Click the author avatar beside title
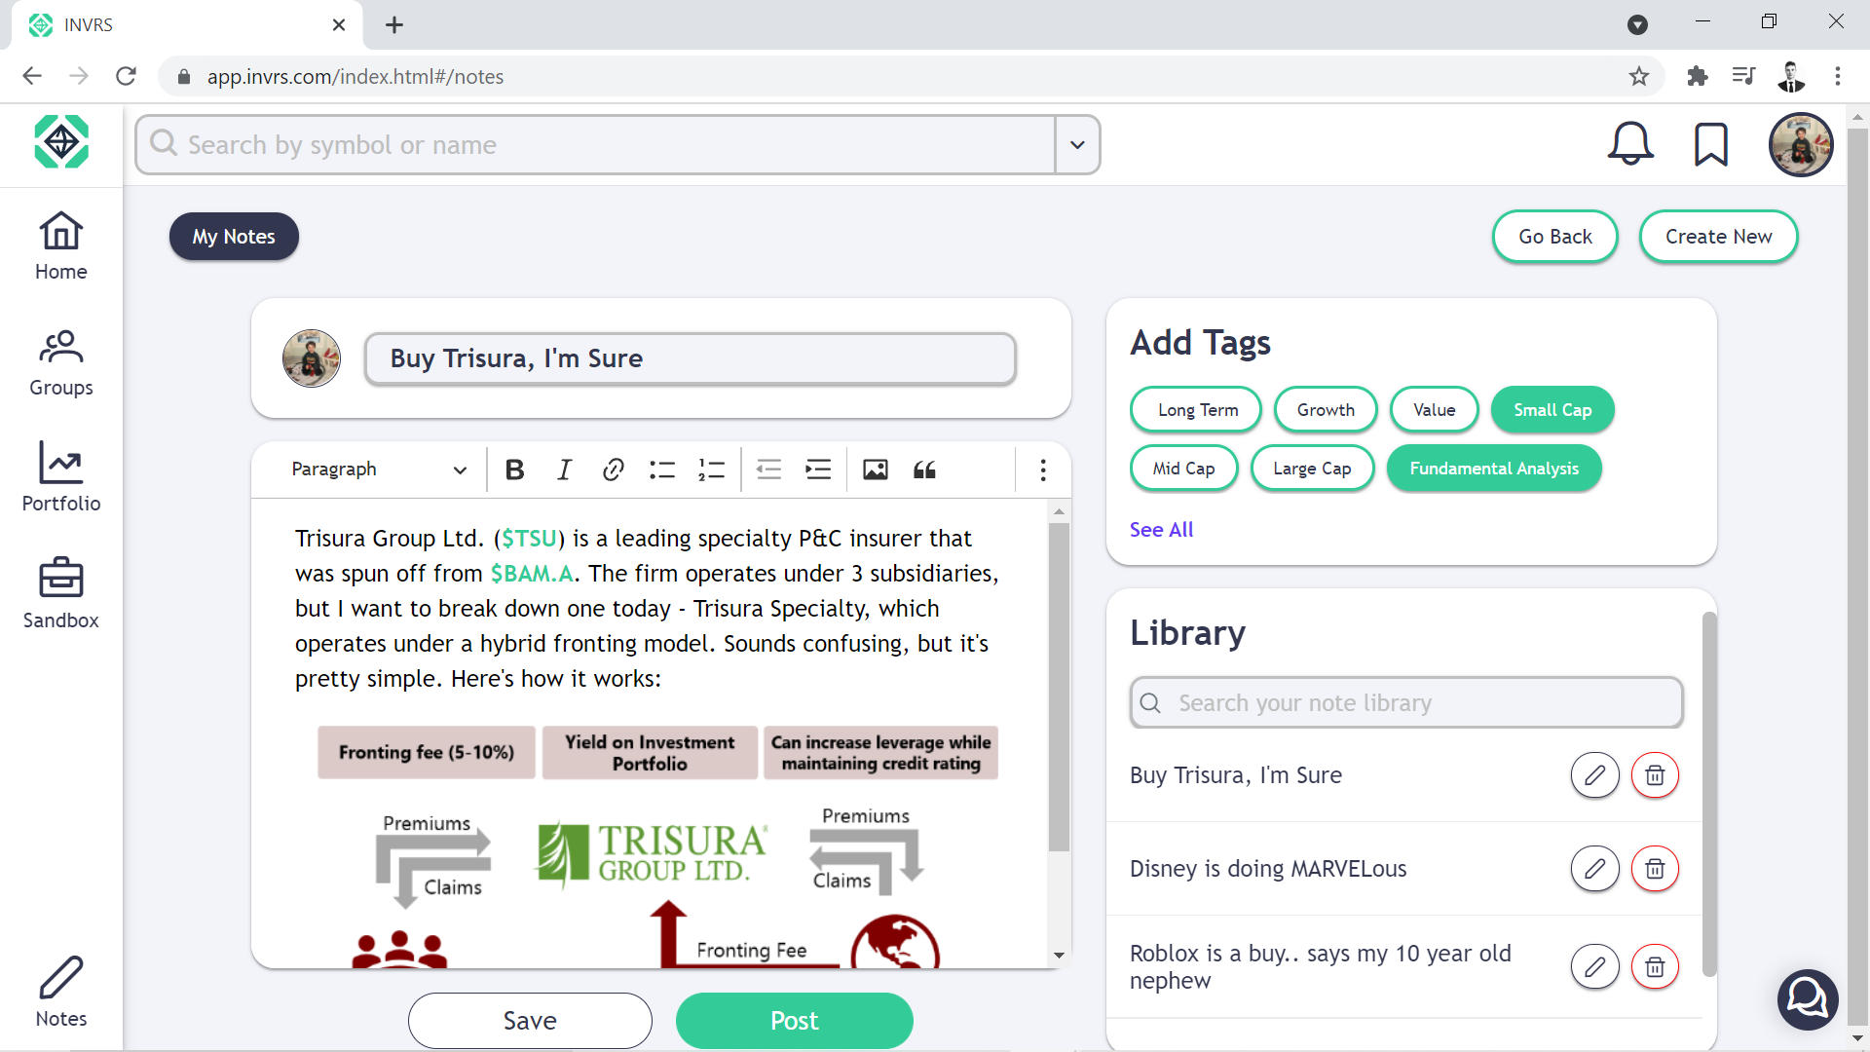This screenshot has height=1052, width=1870. [312, 358]
